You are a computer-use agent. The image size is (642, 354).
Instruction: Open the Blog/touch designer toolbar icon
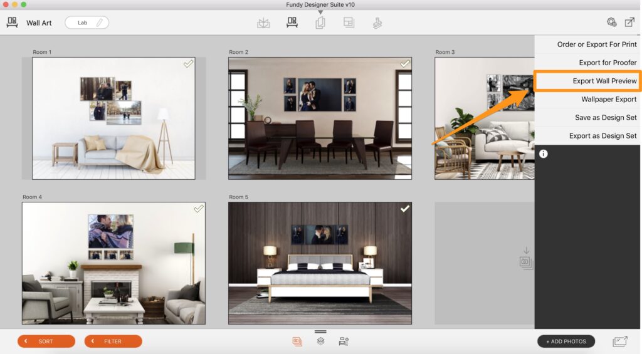377,23
